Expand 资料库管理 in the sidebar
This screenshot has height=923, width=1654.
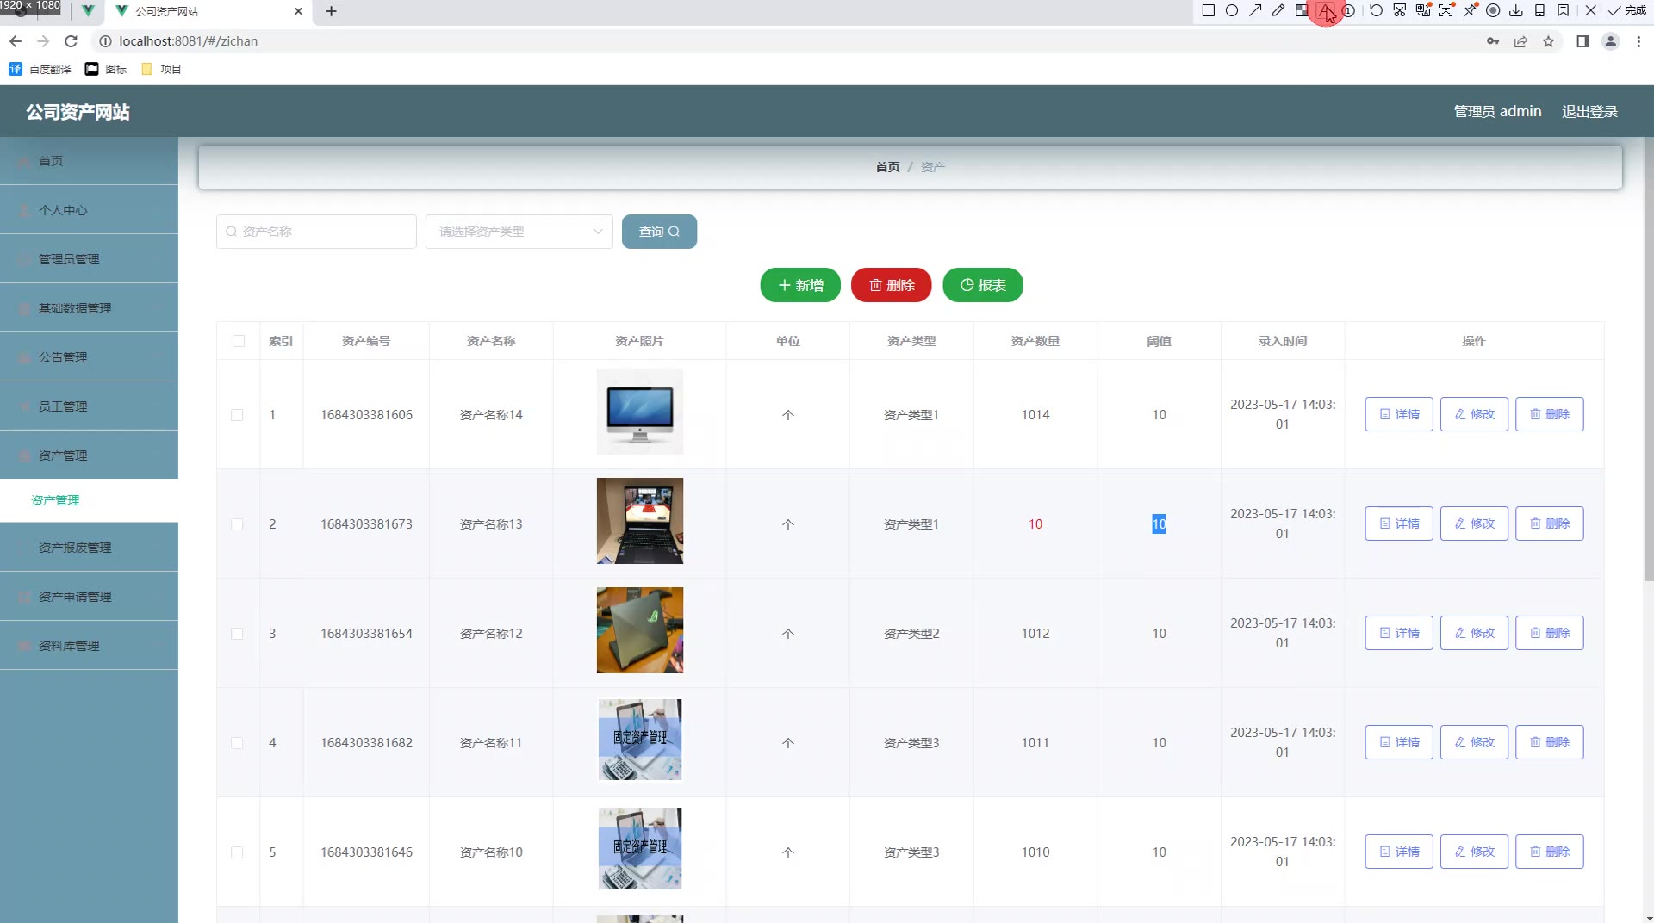(89, 646)
